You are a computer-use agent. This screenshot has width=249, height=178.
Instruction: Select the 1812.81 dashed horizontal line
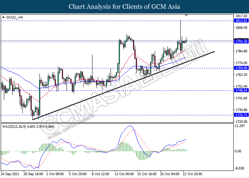click(117, 21)
